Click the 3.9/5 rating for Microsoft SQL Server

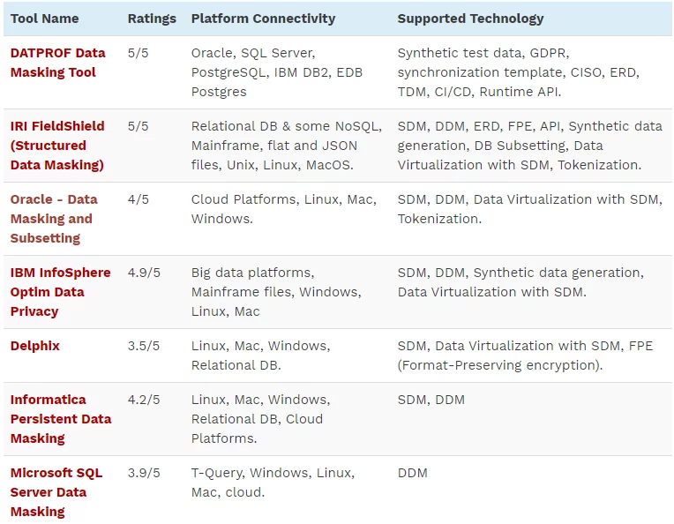(x=146, y=473)
